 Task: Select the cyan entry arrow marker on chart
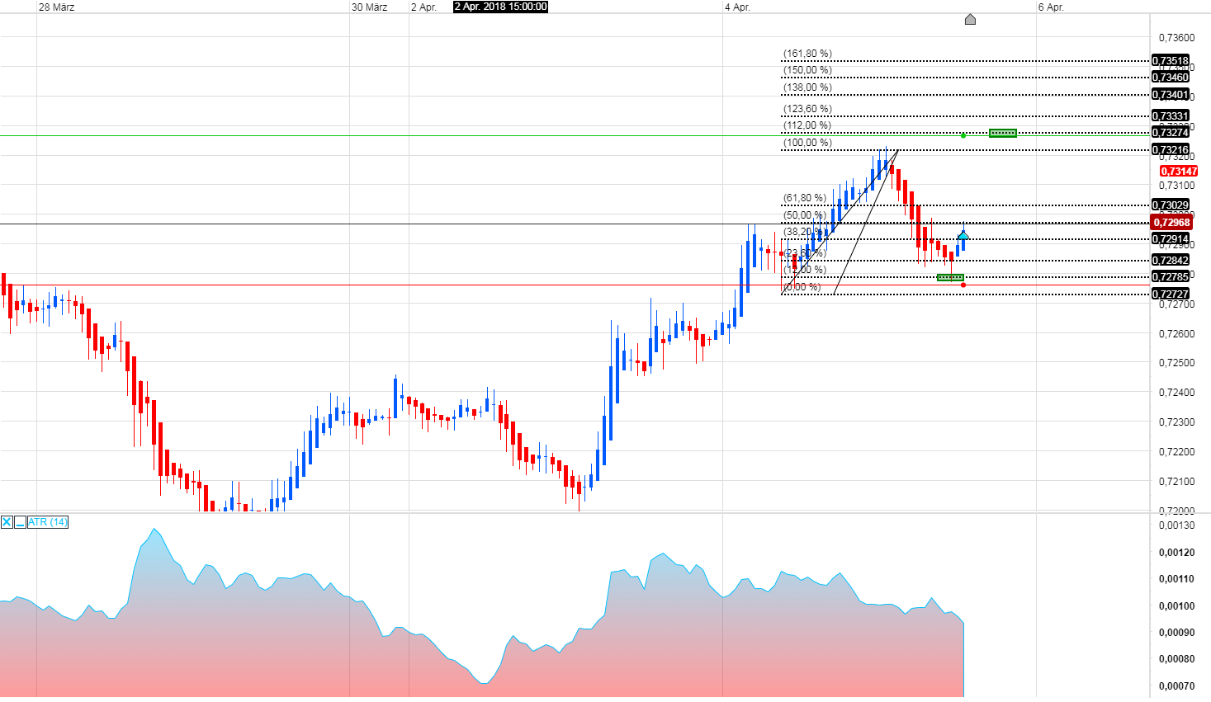click(963, 236)
